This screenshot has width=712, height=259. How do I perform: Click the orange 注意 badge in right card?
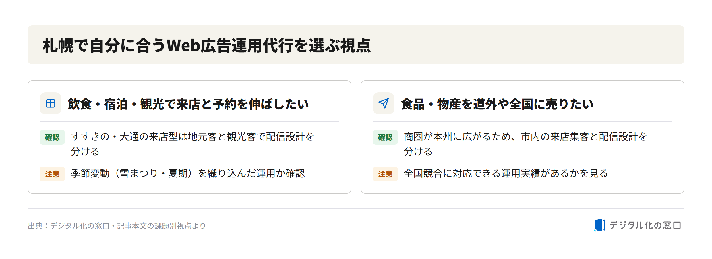point(385,174)
